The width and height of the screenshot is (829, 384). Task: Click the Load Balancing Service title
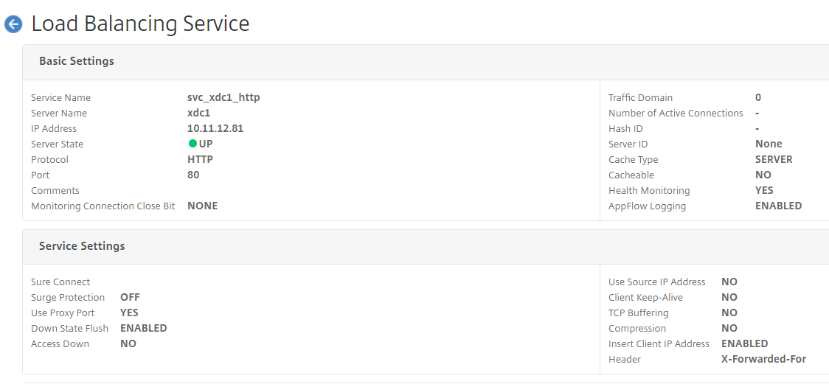(x=140, y=24)
